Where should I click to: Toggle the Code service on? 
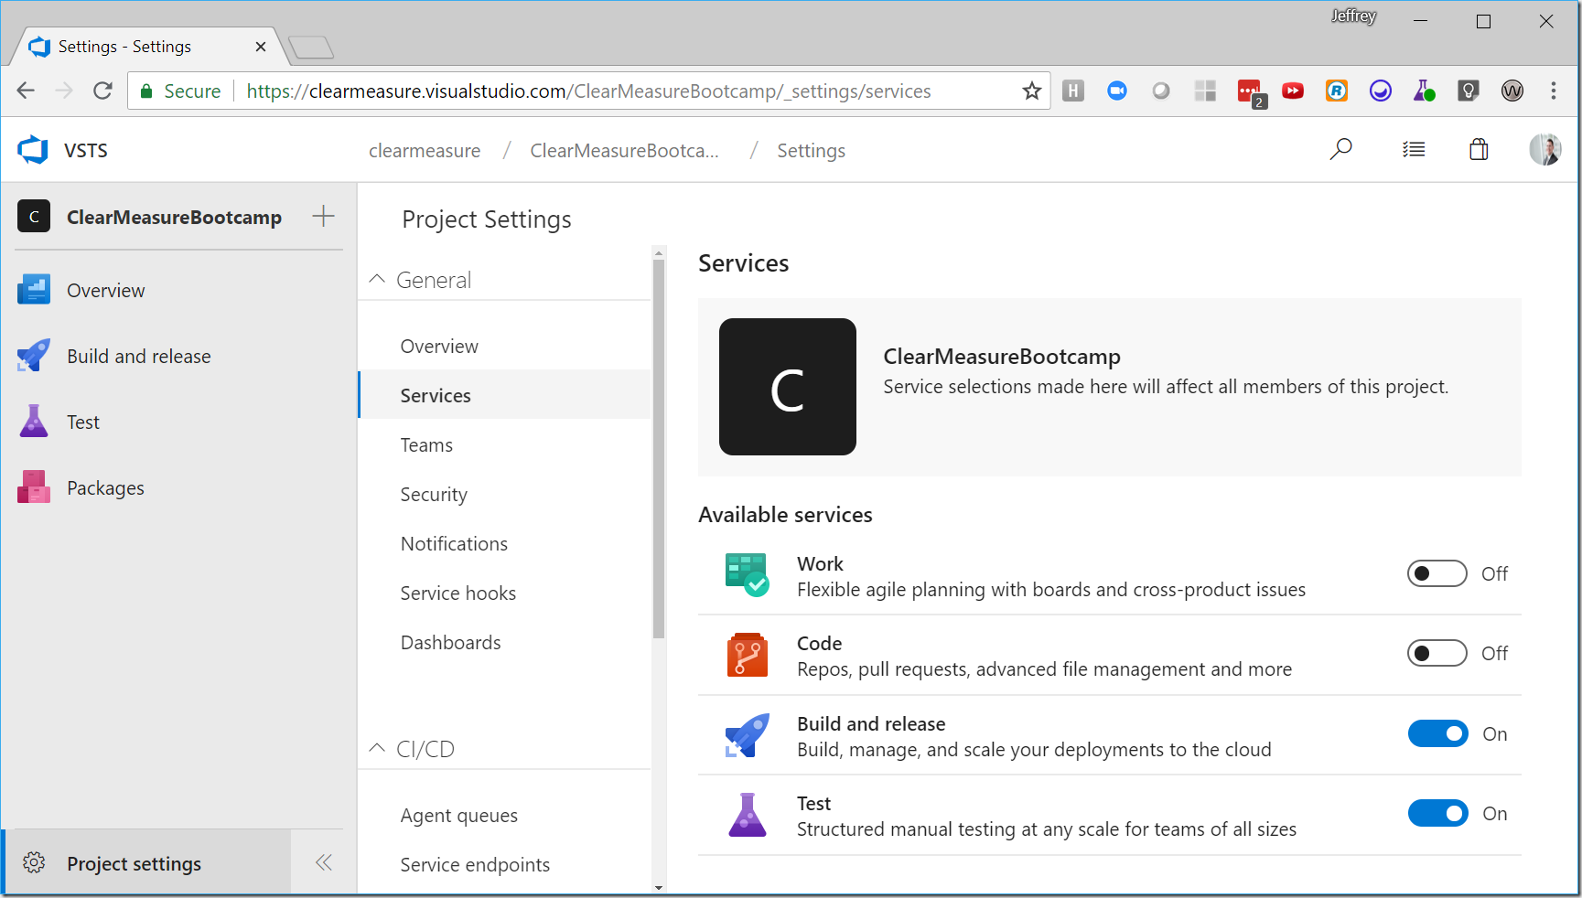[1437, 653]
